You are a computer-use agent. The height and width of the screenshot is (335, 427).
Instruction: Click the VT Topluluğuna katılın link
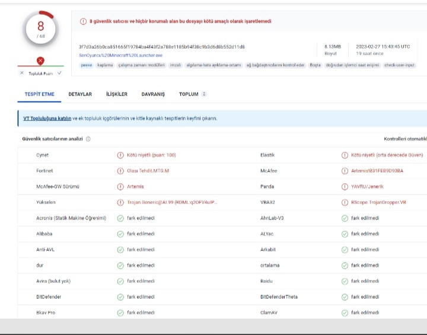[47, 119]
